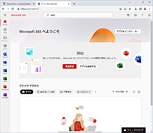The image size is (153, 133).
Task: Launch PowerPoint from the sidebar
Action: pyautogui.click(x=5, y=88)
